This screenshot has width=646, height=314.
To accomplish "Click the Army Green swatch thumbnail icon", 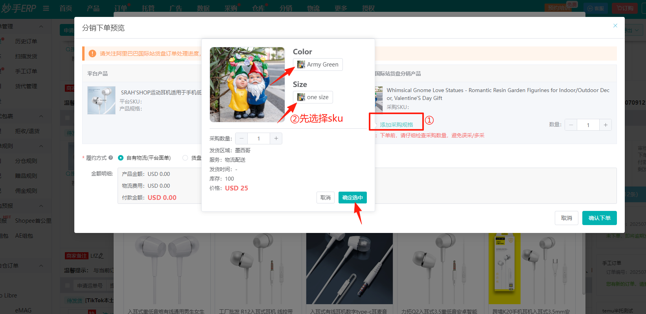I will (x=301, y=65).
